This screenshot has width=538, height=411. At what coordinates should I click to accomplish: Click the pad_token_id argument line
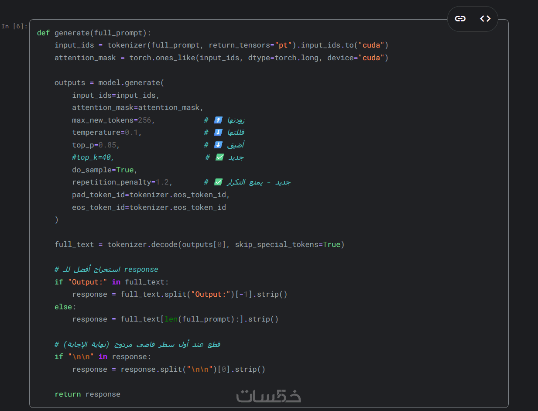(151, 195)
